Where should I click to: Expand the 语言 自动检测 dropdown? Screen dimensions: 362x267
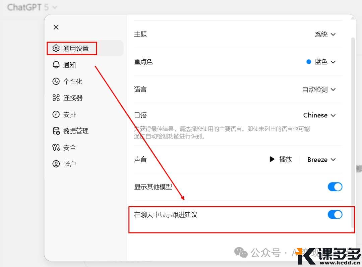(x=319, y=90)
